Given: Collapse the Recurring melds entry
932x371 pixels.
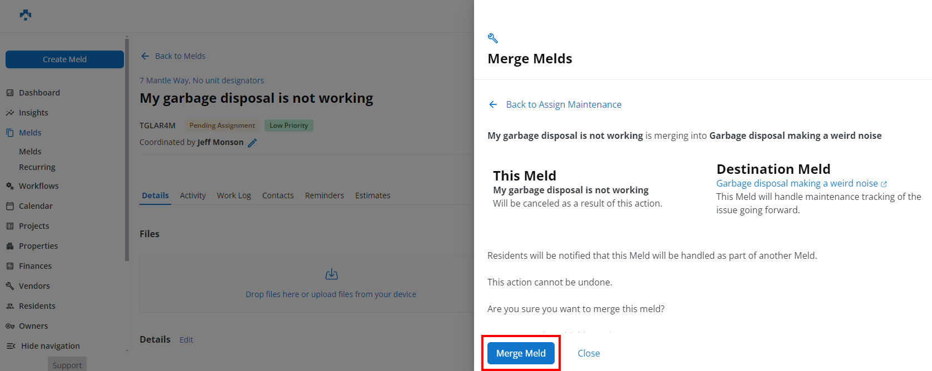Looking at the screenshot, I should [x=37, y=167].
